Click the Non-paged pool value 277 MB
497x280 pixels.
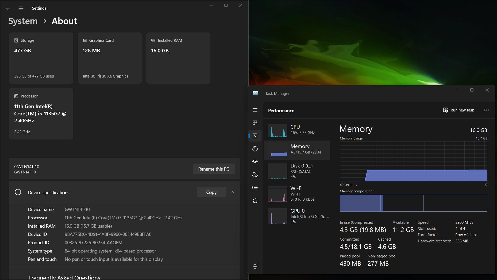(378, 264)
